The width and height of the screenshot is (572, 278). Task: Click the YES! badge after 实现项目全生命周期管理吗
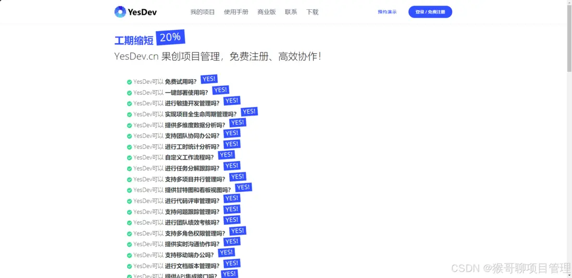click(x=250, y=111)
